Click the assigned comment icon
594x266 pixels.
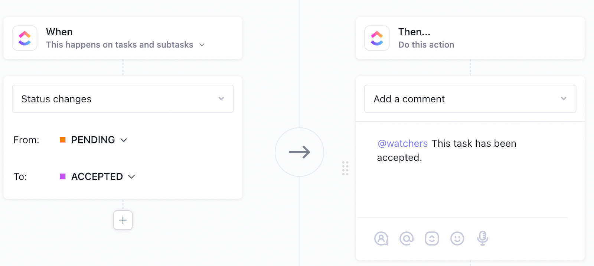382,239
